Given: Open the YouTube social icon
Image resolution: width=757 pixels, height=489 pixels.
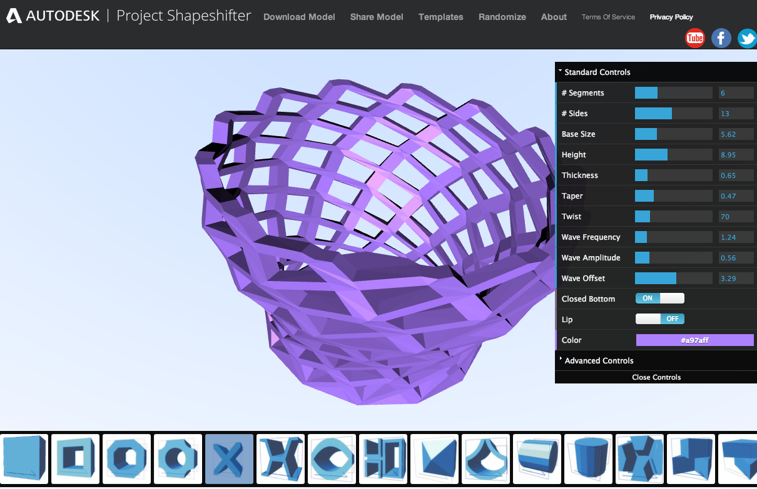Looking at the screenshot, I should 694,38.
